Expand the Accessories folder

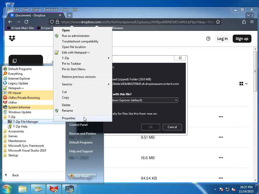pos(16,131)
